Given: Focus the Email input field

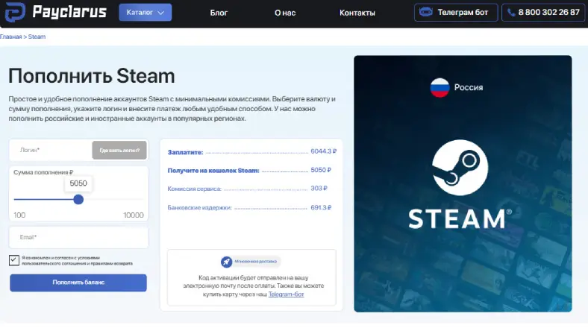Looking at the screenshot, I should (78, 237).
